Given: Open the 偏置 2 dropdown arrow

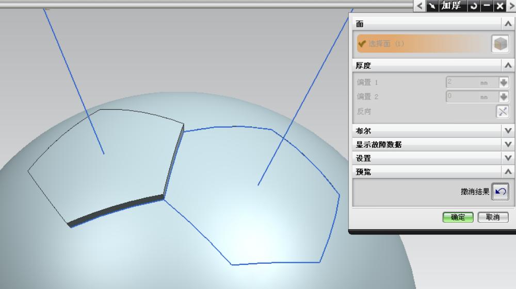Looking at the screenshot, I should [504, 96].
